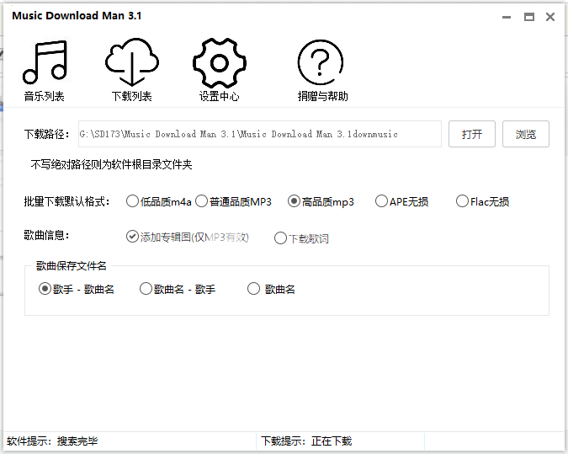Click the 不写绝对路径则为软件根目录文件夹 hint text
The image size is (568, 454).
pos(111,164)
